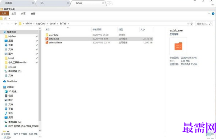The width and height of the screenshot is (223, 139).
Task: Open the blue help icon
Action: pyautogui.click(x=213, y=14)
